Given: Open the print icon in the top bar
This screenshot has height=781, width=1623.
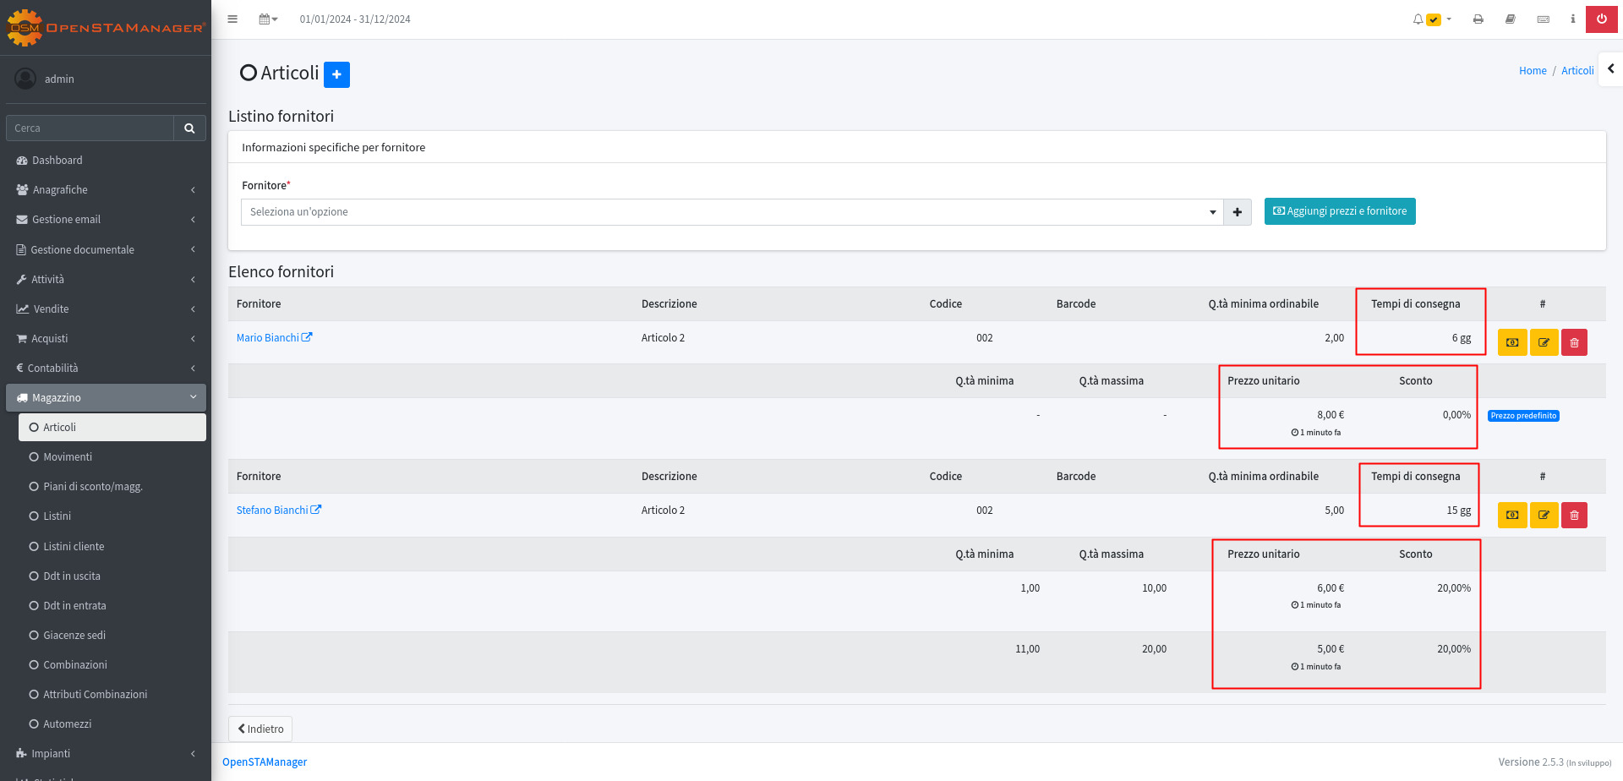Looking at the screenshot, I should [x=1478, y=19].
